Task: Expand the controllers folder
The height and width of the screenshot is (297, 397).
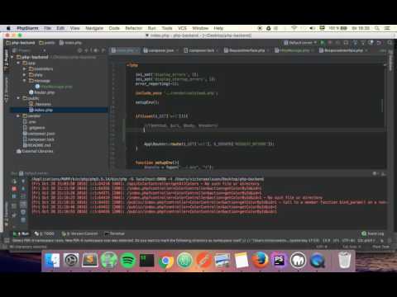Action: click(24, 69)
